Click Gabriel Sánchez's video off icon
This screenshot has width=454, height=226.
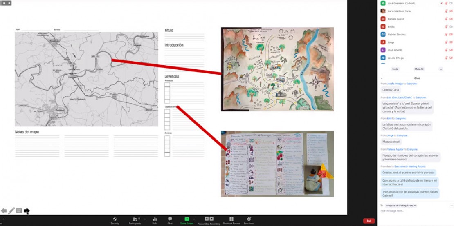click(451, 34)
